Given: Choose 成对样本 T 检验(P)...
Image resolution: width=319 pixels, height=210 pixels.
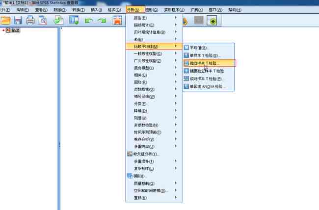Looking at the screenshot, I should coord(209,79).
